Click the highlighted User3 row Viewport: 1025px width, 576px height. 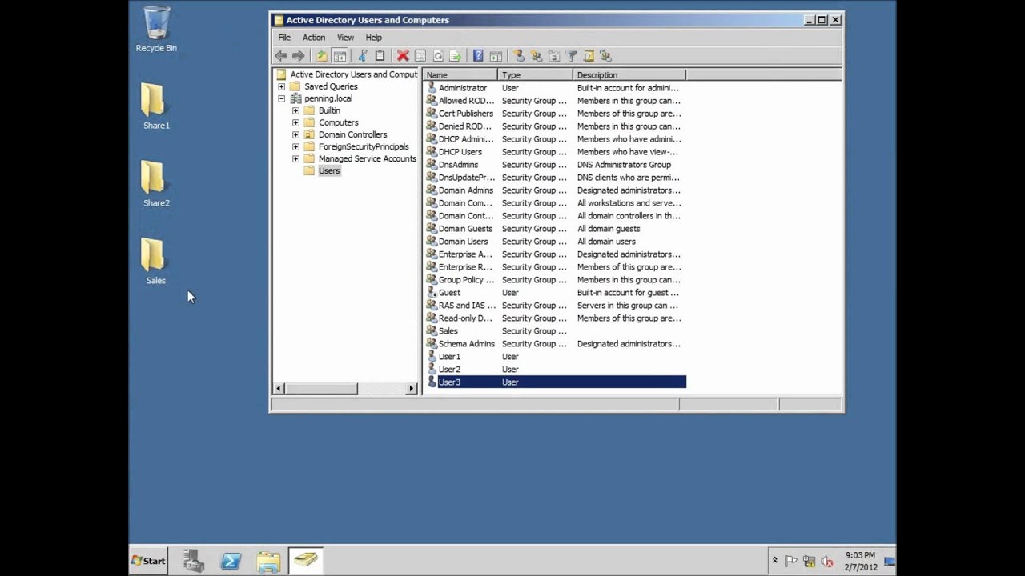pyautogui.click(x=555, y=382)
